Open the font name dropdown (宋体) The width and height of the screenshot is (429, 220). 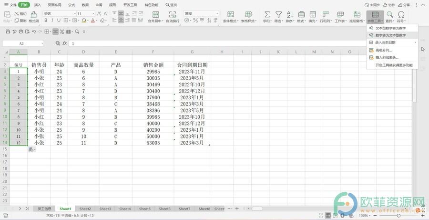[x=75, y=14]
